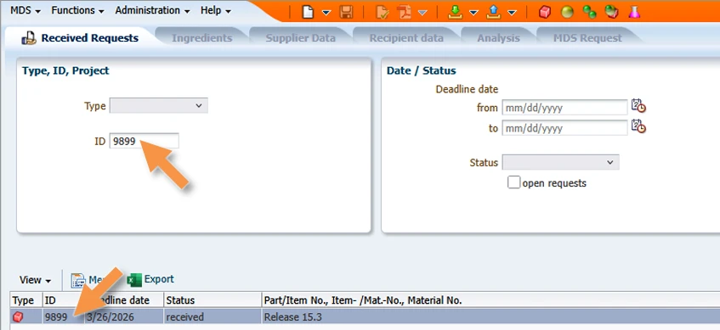Click the Save floppy disk icon
This screenshot has height=330, width=720.
(346, 12)
